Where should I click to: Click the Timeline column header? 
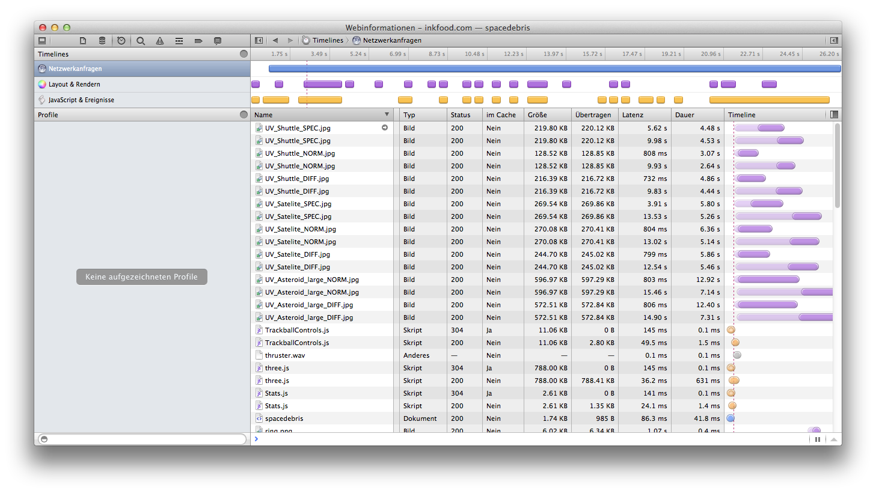click(x=776, y=115)
